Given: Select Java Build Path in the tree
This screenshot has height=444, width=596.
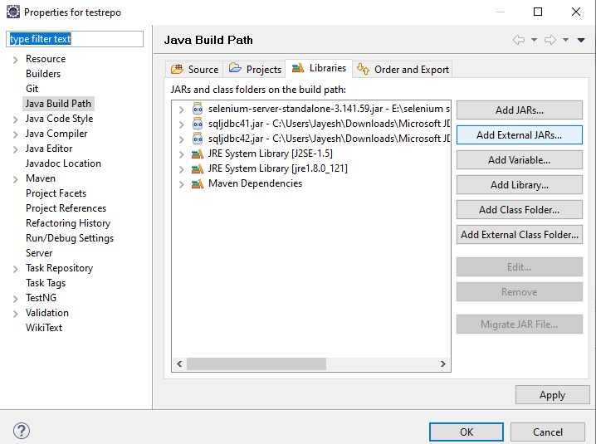Looking at the screenshot, I should coord(58,104).
